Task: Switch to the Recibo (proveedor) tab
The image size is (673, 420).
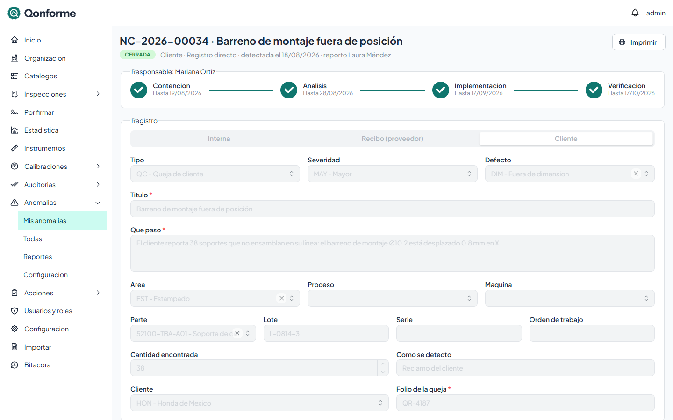Action: [393, 139]
